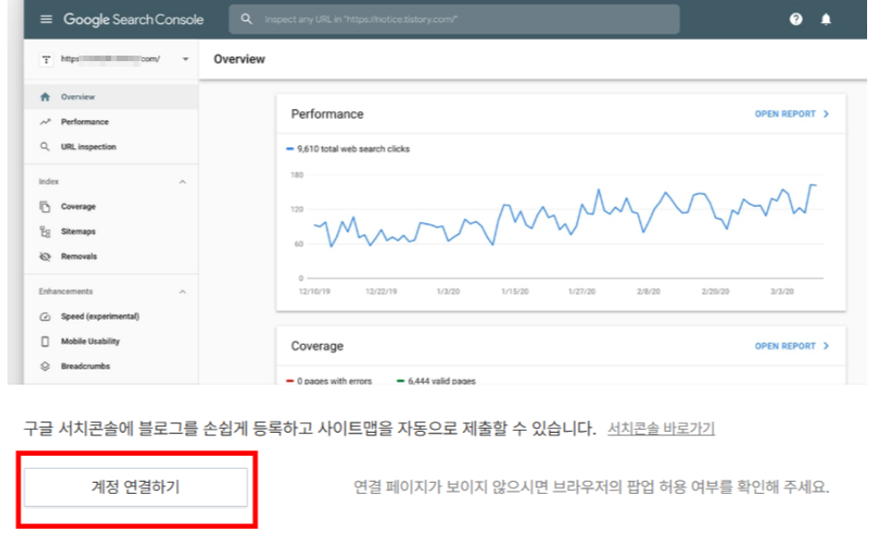Focus the Inspect any URL search field
Screen dimensions: 881x542
click(454, 19)
